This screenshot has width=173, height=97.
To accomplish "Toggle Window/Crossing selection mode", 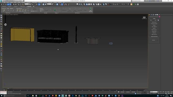I will 37,4.
